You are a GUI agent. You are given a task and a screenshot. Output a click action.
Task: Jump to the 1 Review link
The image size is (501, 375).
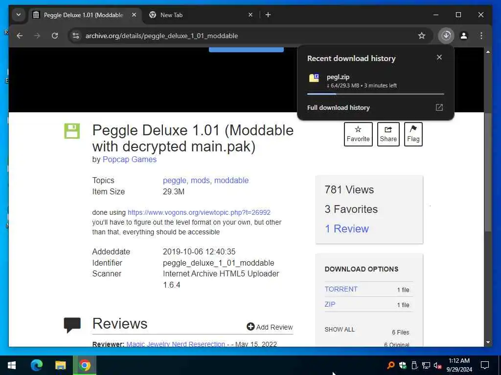[x=347, y=229]
